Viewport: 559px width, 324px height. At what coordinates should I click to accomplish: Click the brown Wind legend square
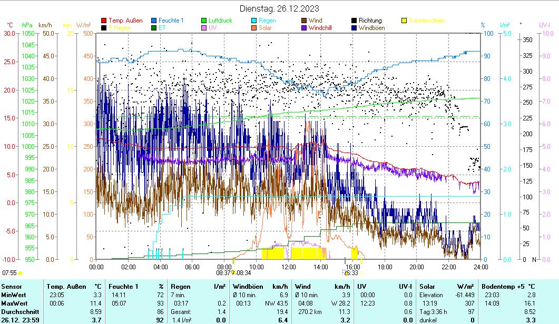click(x=304, y=21)
